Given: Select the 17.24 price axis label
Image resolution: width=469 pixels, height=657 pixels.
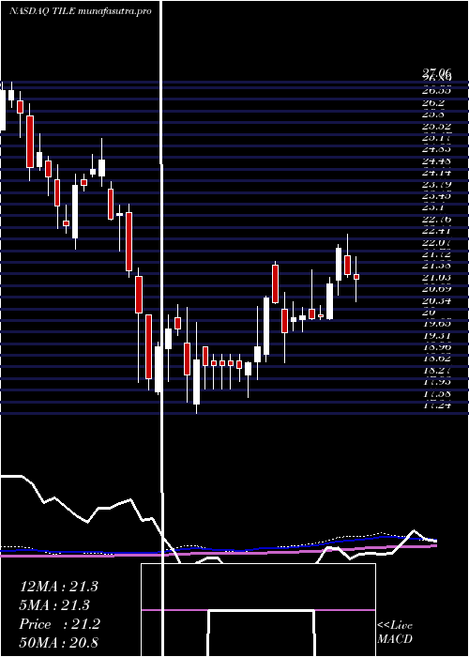Looking at the screenshot, I should (437, 405).
